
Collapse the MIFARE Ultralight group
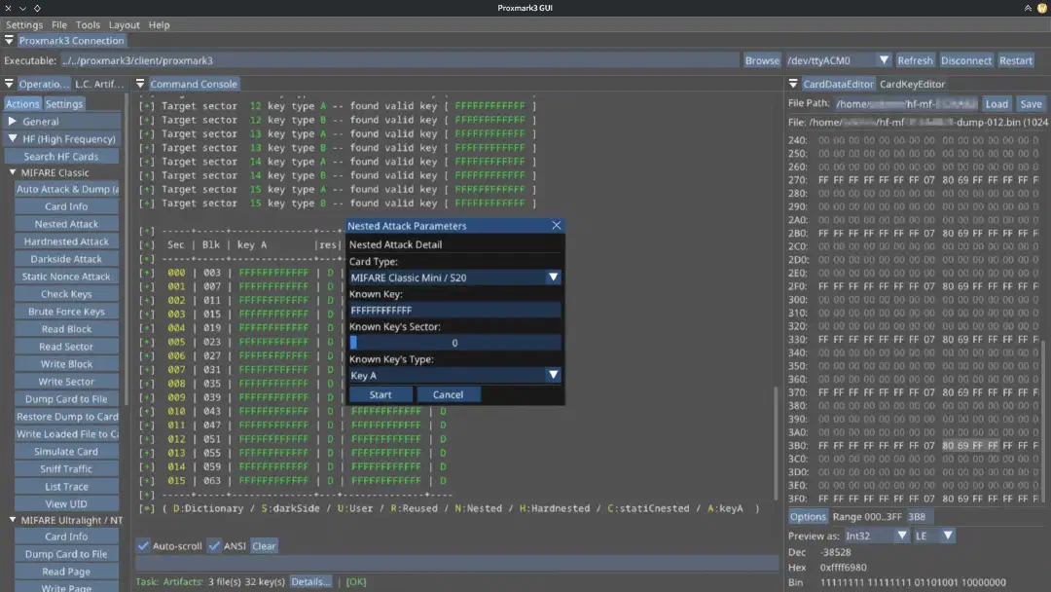click(x=12, y=520)
